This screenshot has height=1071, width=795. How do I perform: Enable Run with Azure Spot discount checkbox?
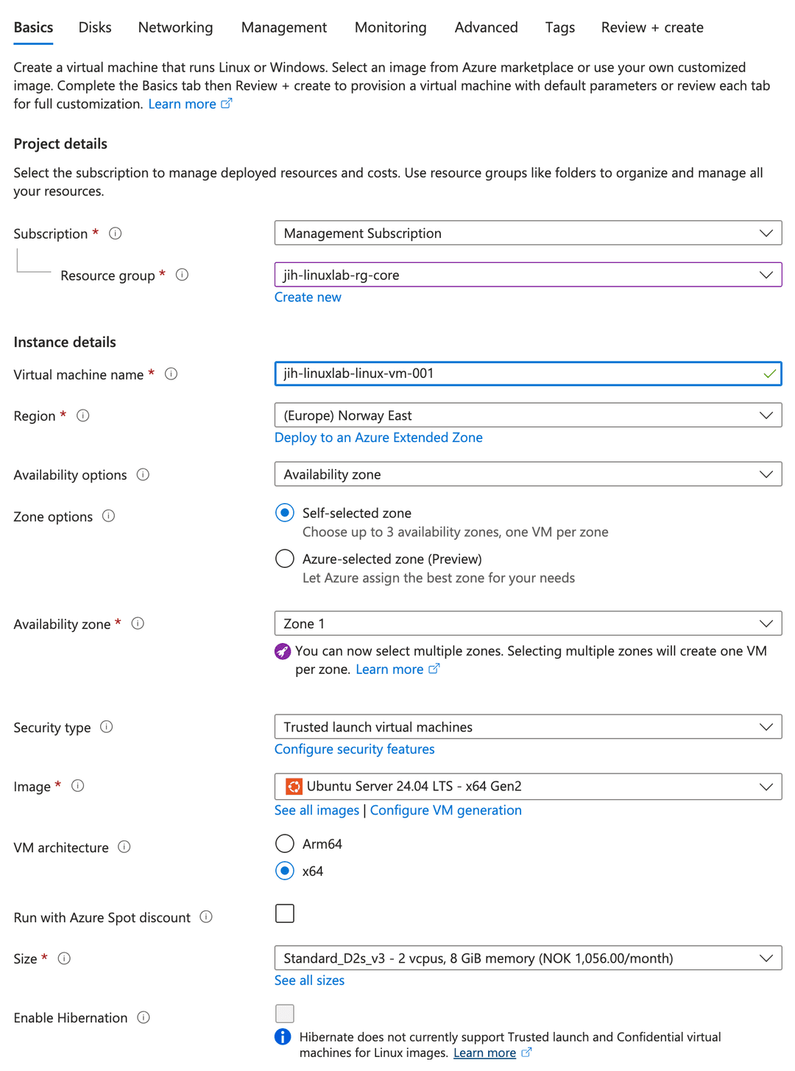[285, 913]
